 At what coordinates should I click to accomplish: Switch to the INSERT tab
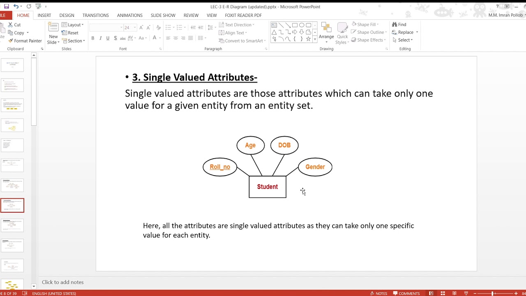pyautogui.click(x=44, y=15)
